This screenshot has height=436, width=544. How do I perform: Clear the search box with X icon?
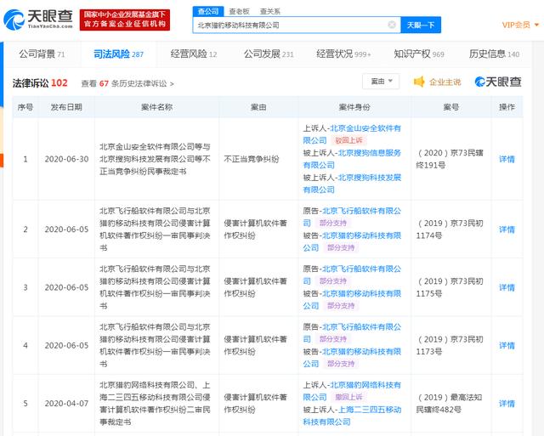[392, 25]
